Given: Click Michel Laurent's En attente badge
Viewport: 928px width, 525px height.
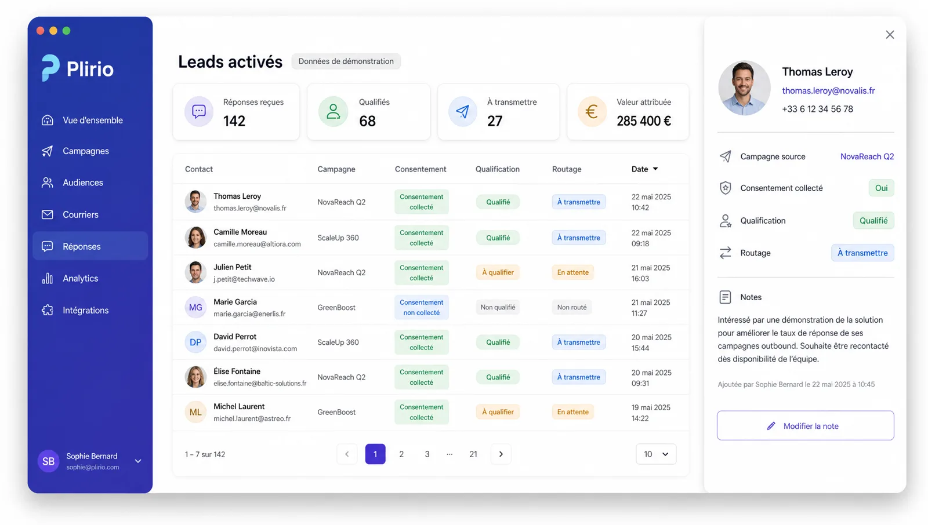Looking at the screenshot, I should coord(572,412).
